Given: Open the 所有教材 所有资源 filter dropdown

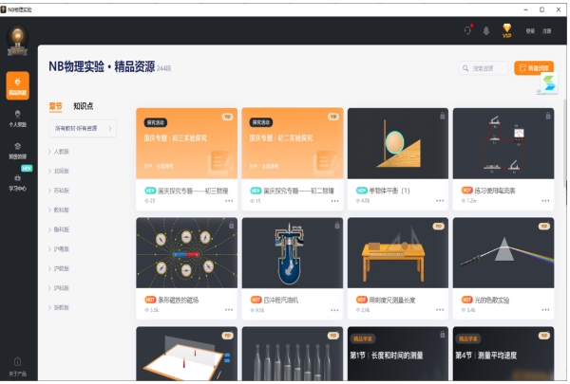Looking at the screenshot, I should click(x=83, y=127).
